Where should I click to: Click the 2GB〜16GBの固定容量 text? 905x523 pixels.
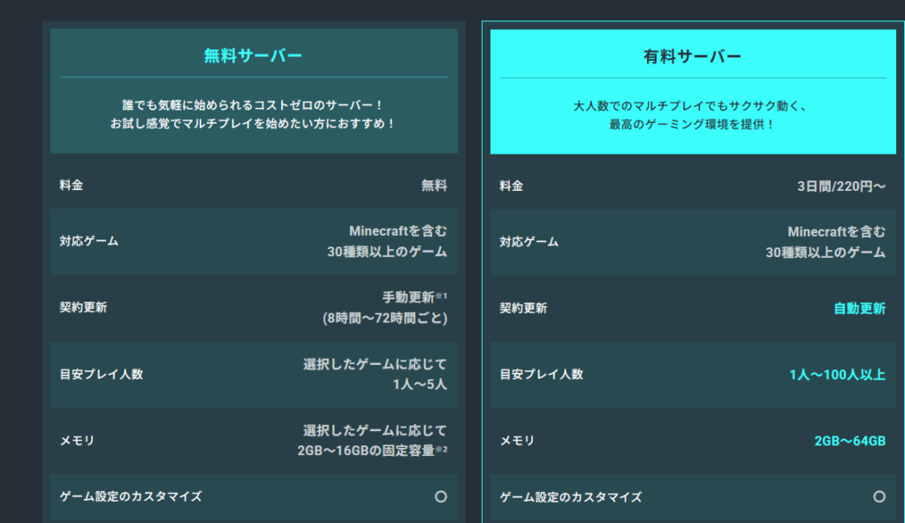pyautogui.click(x=366, y=451)
